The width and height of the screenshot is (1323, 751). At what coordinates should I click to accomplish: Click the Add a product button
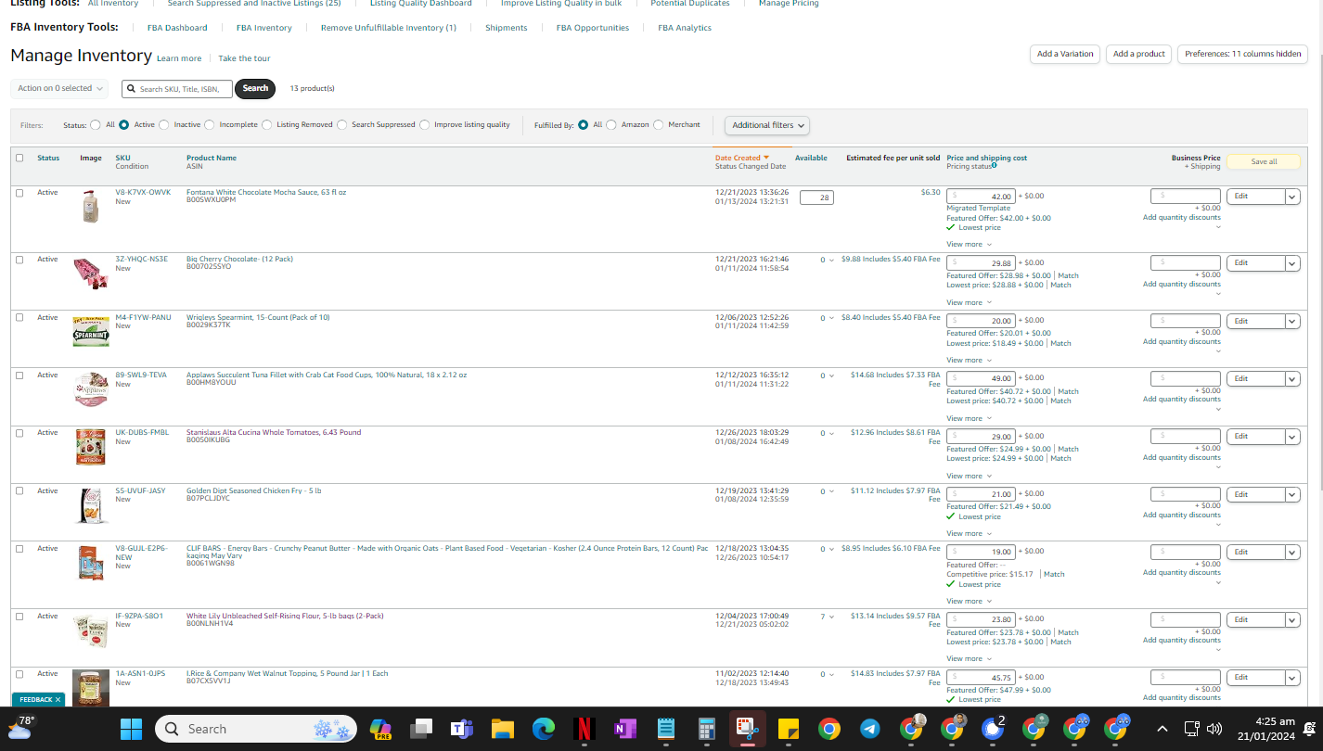1138,54
